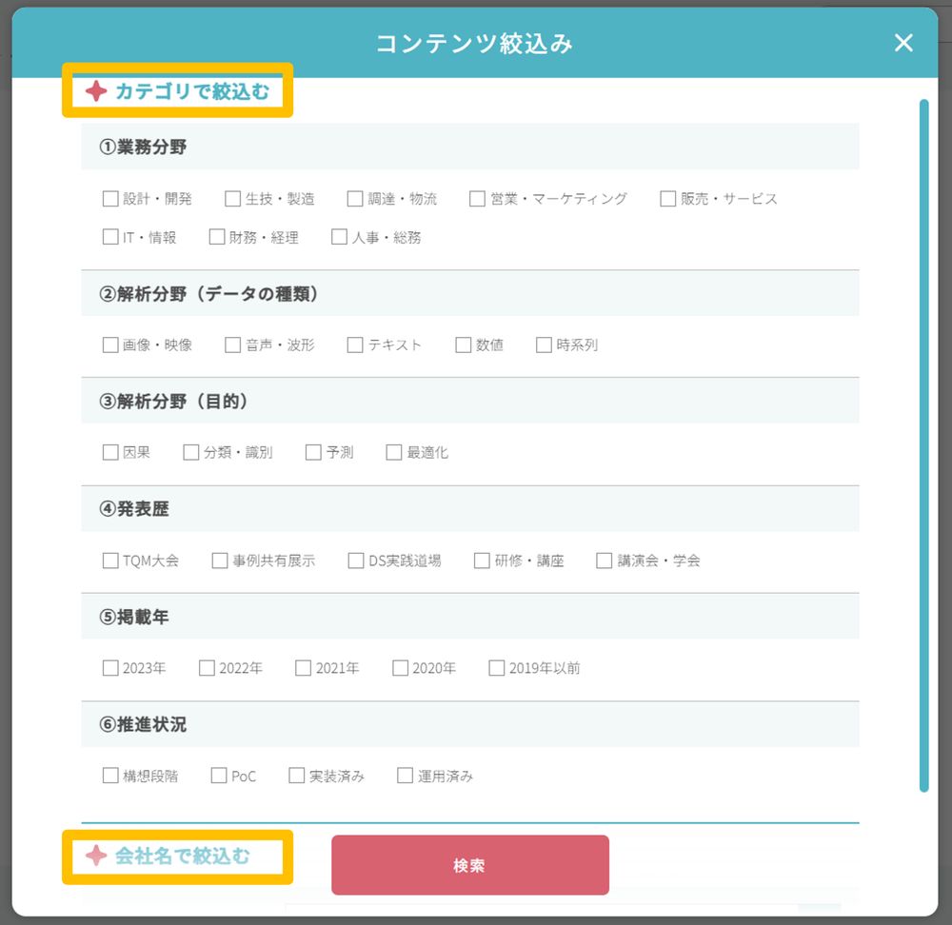Check the 時系列 checkbox
This screenshot has width=952, height=925.
[545, 345]
